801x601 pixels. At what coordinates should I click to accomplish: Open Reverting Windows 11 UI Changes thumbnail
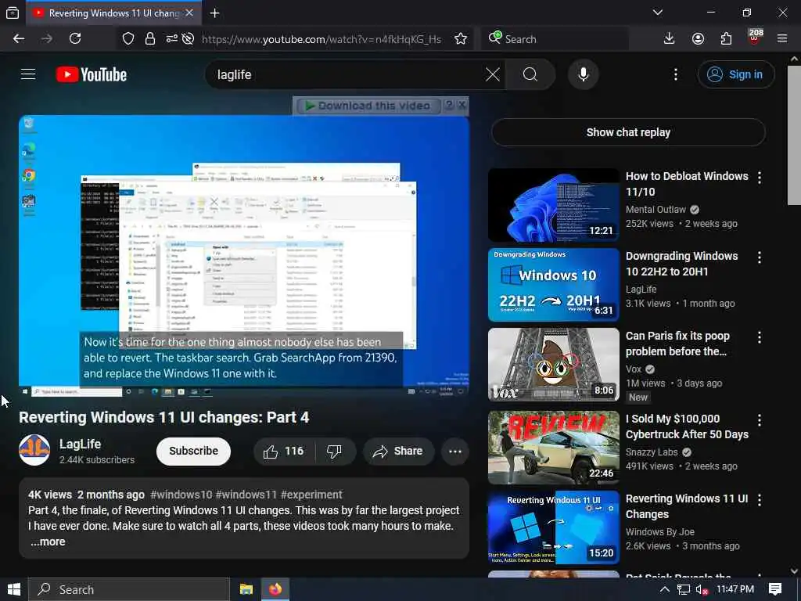(553, 527)
